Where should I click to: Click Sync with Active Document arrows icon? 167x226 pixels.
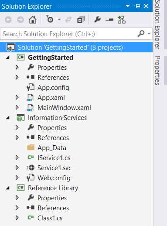pyautogui.click(x=68, y=20)
